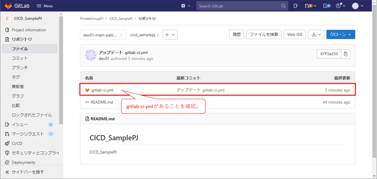Open .gitlab-ci.yml latest commit message
377x179 pixels.
click(200, 90)
